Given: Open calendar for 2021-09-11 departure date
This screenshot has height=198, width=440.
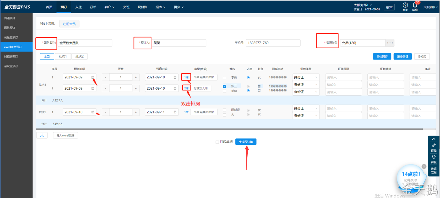Looking at the screenshot, I should (x=175, y=112).
